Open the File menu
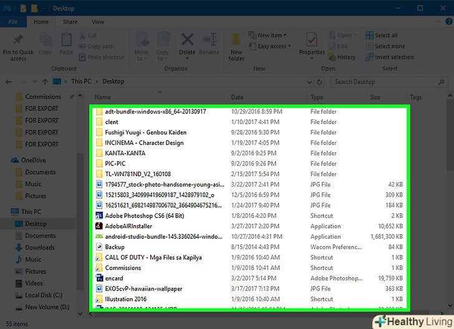This screenshot has width=454, height=329. click(x=12, y=22)
